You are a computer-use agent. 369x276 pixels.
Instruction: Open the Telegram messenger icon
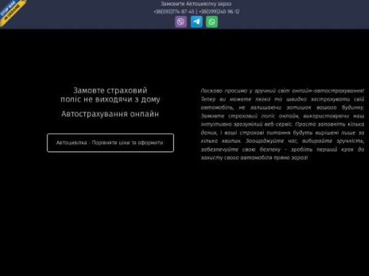pos(196,22)
